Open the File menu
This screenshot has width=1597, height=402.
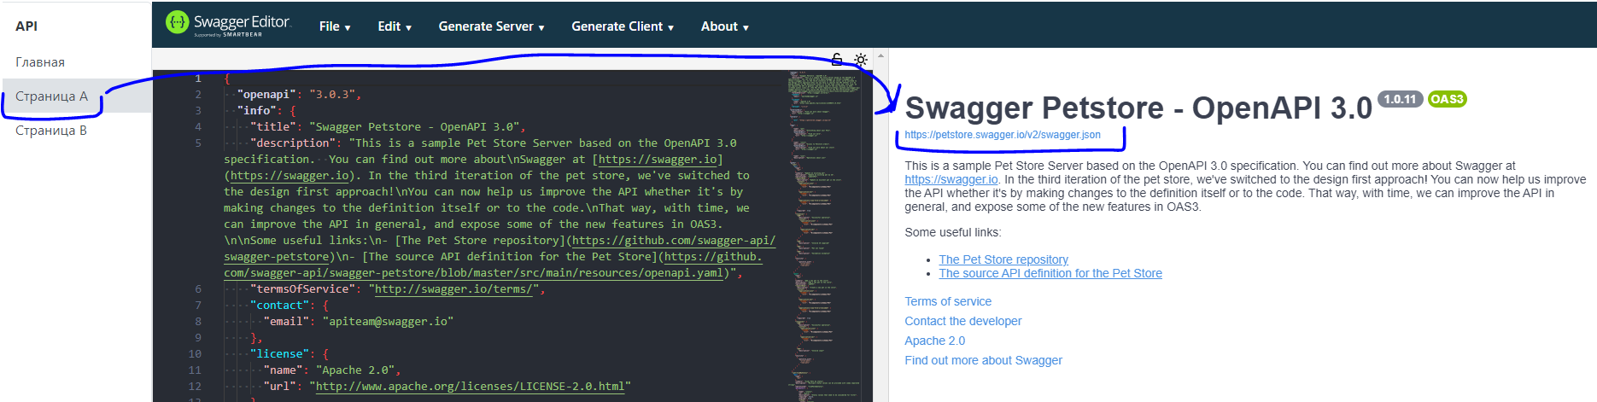click(335, 26)
